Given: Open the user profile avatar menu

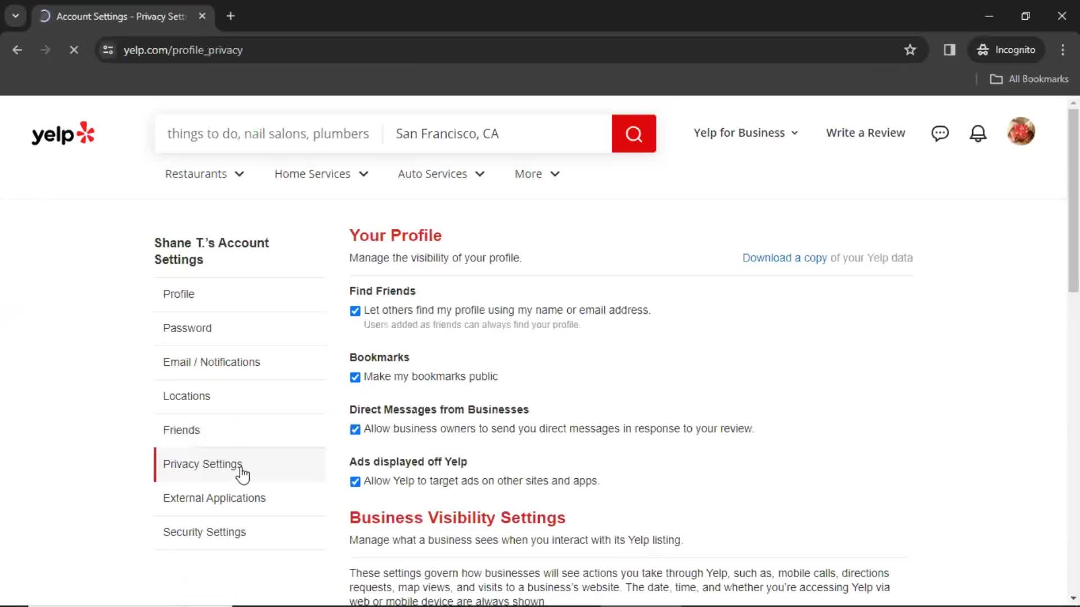Looking at the screenshot, I should (1021, 132).
